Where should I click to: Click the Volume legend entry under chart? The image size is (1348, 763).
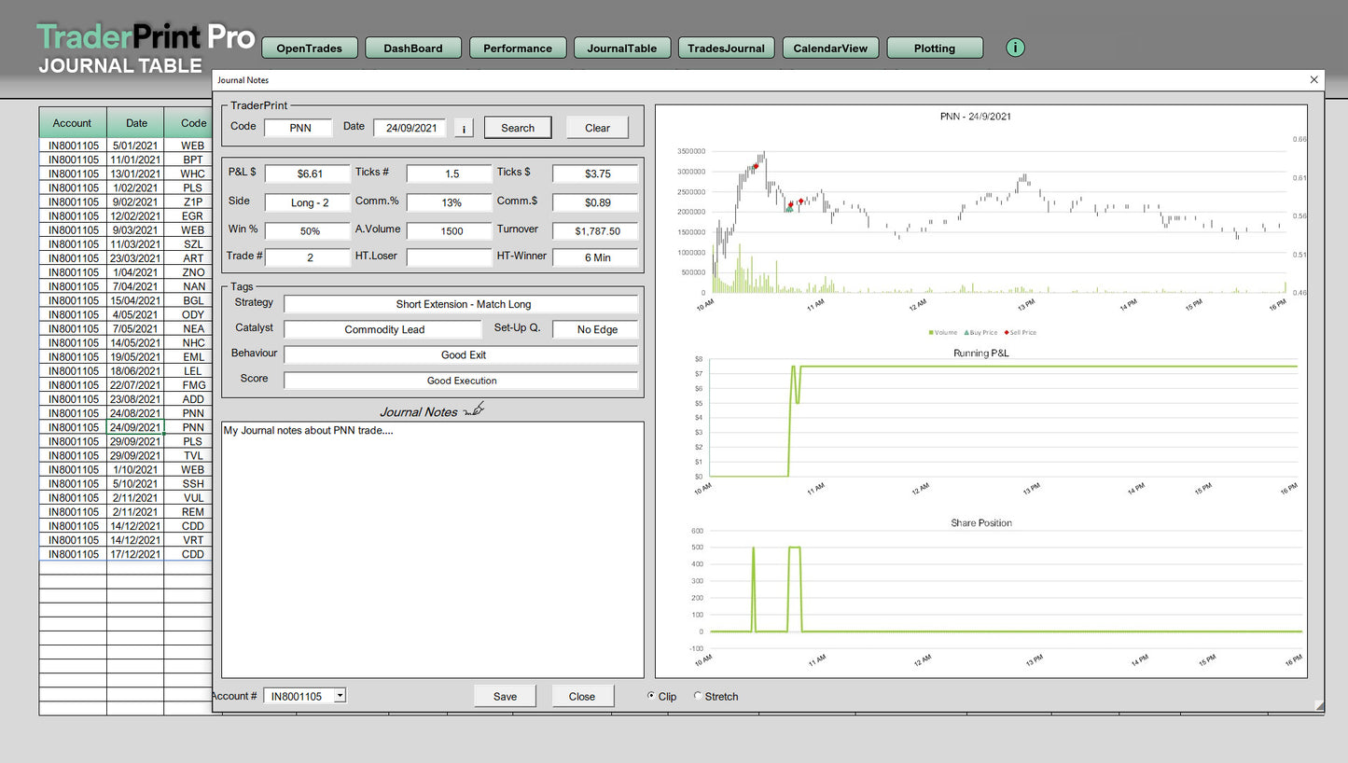[942, 332]
